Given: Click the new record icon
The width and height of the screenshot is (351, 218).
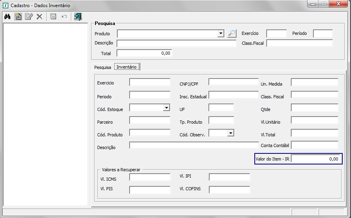Looking at the screenshot, I should pos(18,17).
